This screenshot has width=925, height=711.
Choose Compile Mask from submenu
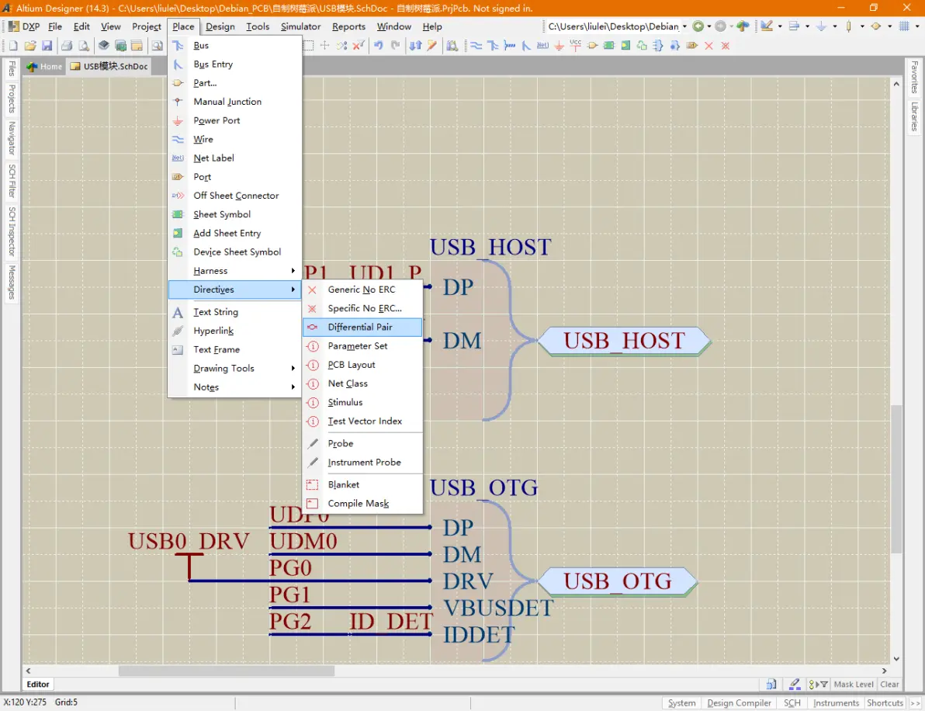(363, 503)
